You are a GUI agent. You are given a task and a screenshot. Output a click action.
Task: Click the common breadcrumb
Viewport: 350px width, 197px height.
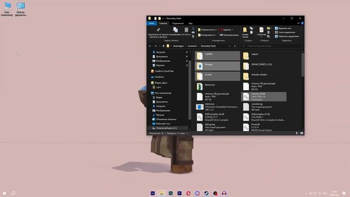(192, 46)
